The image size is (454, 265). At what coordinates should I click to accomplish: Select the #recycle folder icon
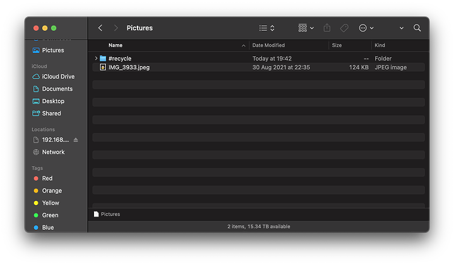click(103, 59)
